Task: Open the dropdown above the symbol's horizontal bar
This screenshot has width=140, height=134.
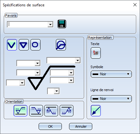Action: (x=78, y=61)
